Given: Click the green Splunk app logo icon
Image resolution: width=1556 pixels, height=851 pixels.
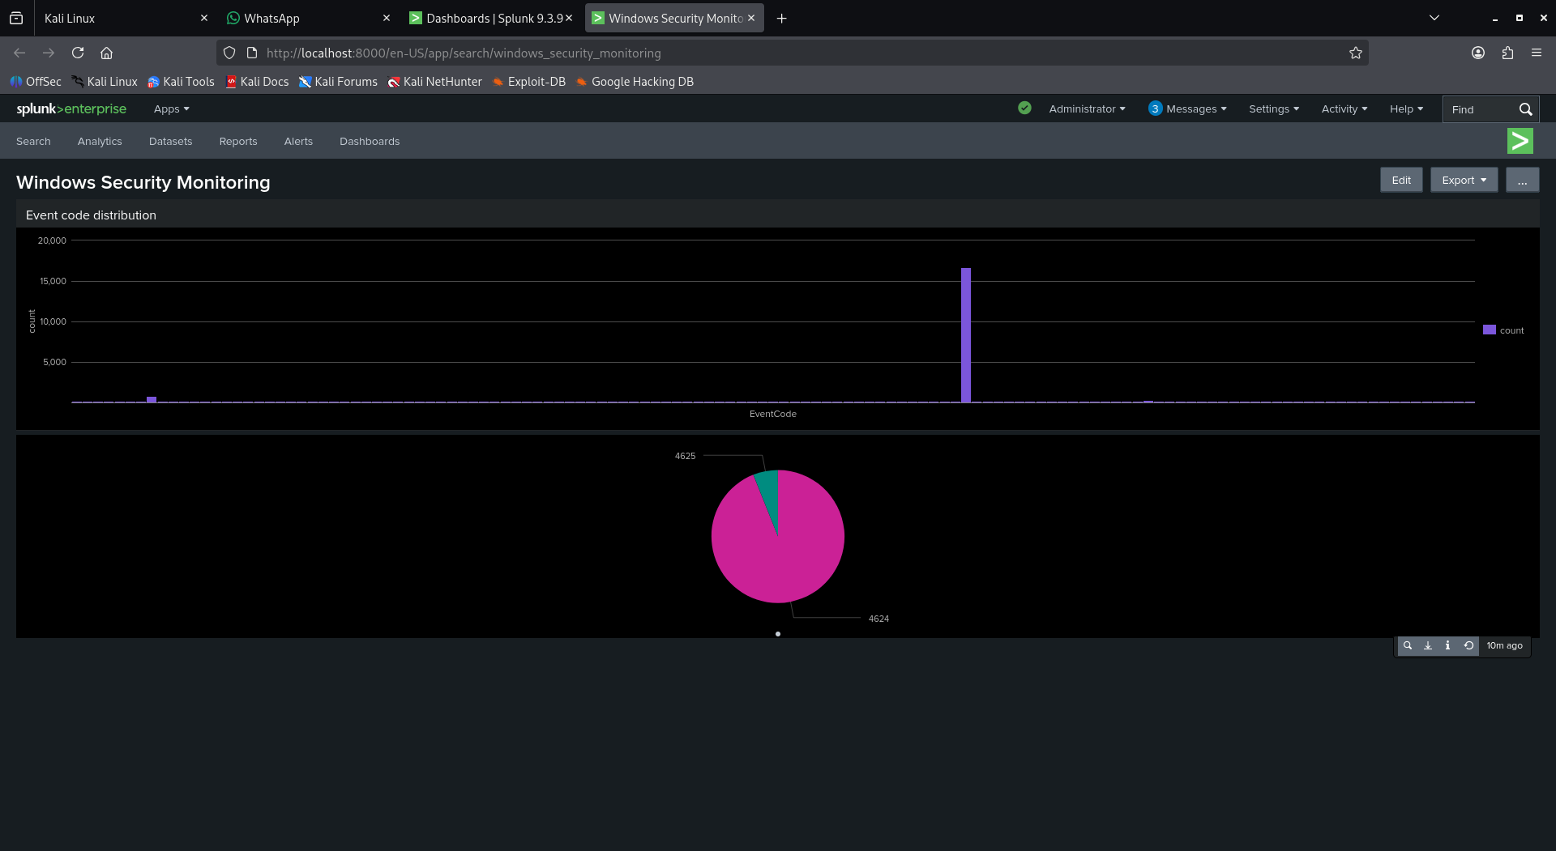Looking at the screenshot, I should 1520,141.
